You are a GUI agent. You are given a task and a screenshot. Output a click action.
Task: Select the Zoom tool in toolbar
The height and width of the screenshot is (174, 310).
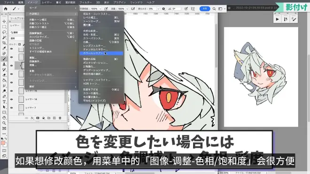(x=4, y=123)
